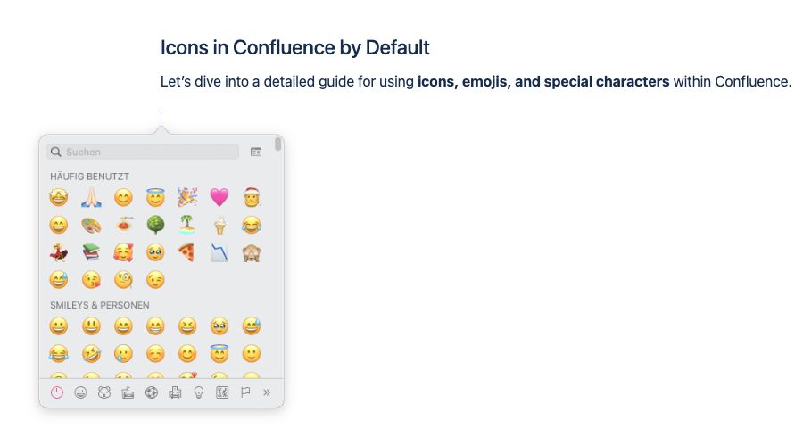The width and height of the screenshot is (803, 437).
Task: Open the Frequently Used clock category
Action: [x=57, y=392]
